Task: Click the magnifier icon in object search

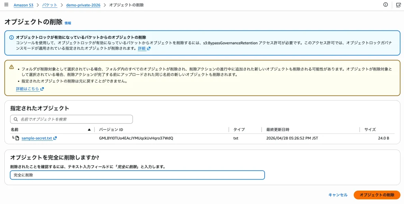Action: (x=16, y=119)
